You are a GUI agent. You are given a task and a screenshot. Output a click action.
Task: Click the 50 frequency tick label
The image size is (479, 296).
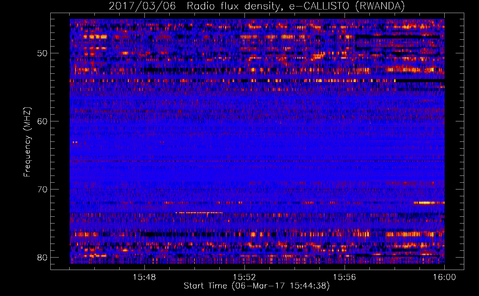tap(42, 53)
